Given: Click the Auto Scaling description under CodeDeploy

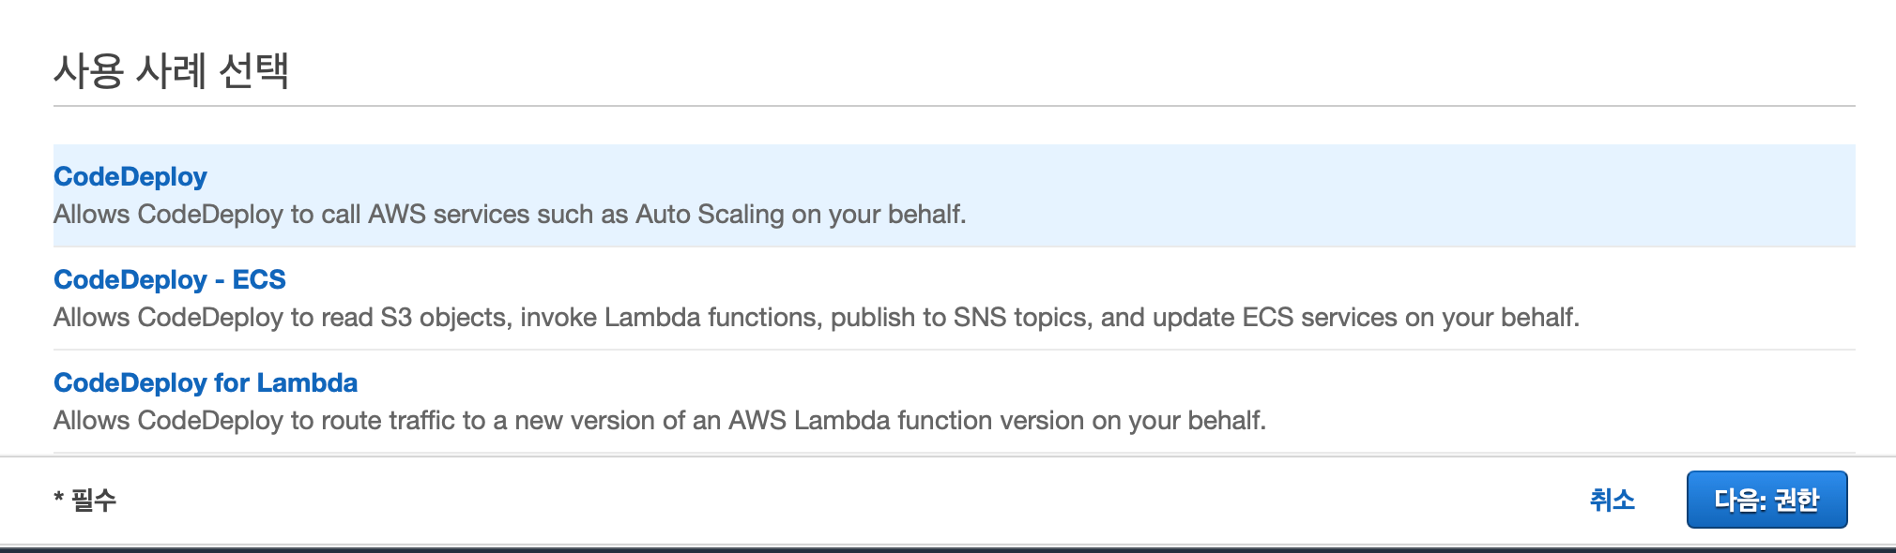Looking at the screenshot, I should point(510,214).
